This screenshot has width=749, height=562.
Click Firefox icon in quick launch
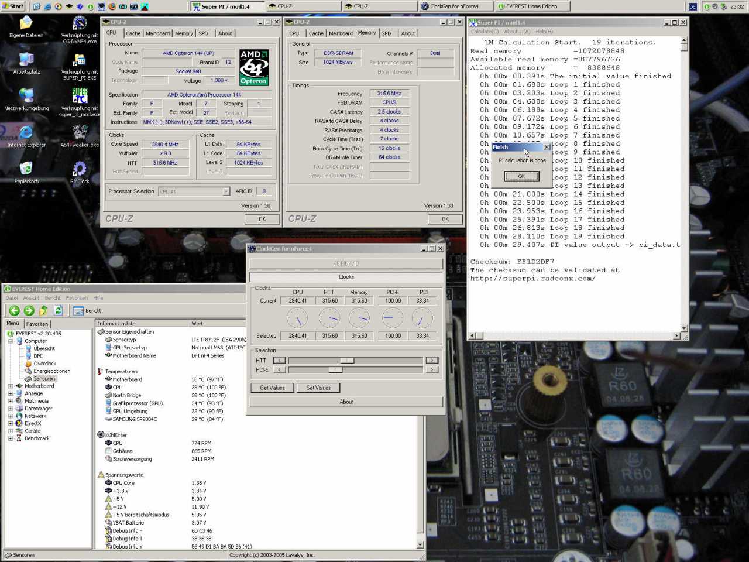(111, 6)
